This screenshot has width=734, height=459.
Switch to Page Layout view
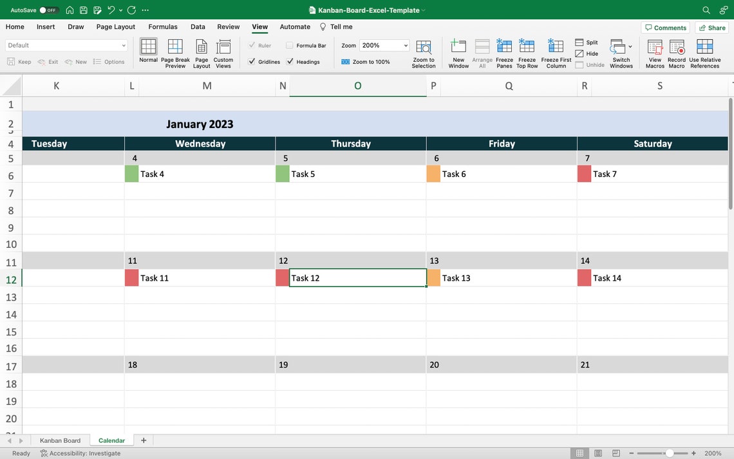[202, 53]
